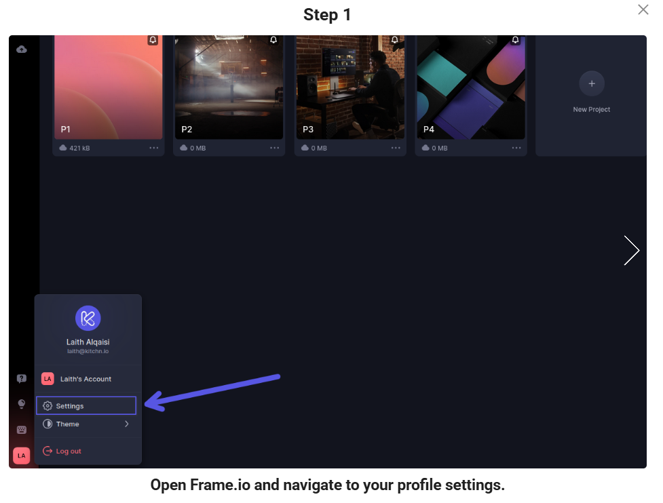
Task: Open keyboard shortcuts icon in sidebar
Action: [22, 430]
